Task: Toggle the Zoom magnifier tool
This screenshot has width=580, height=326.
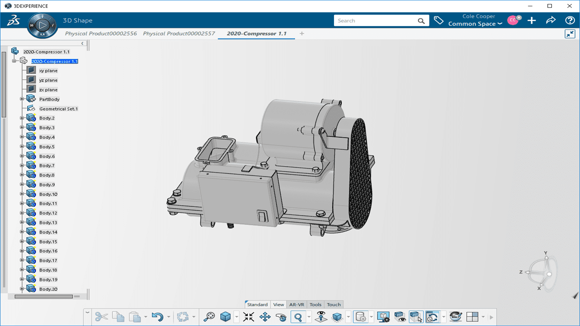Action: pyautogui.click(x=298, y=317)
